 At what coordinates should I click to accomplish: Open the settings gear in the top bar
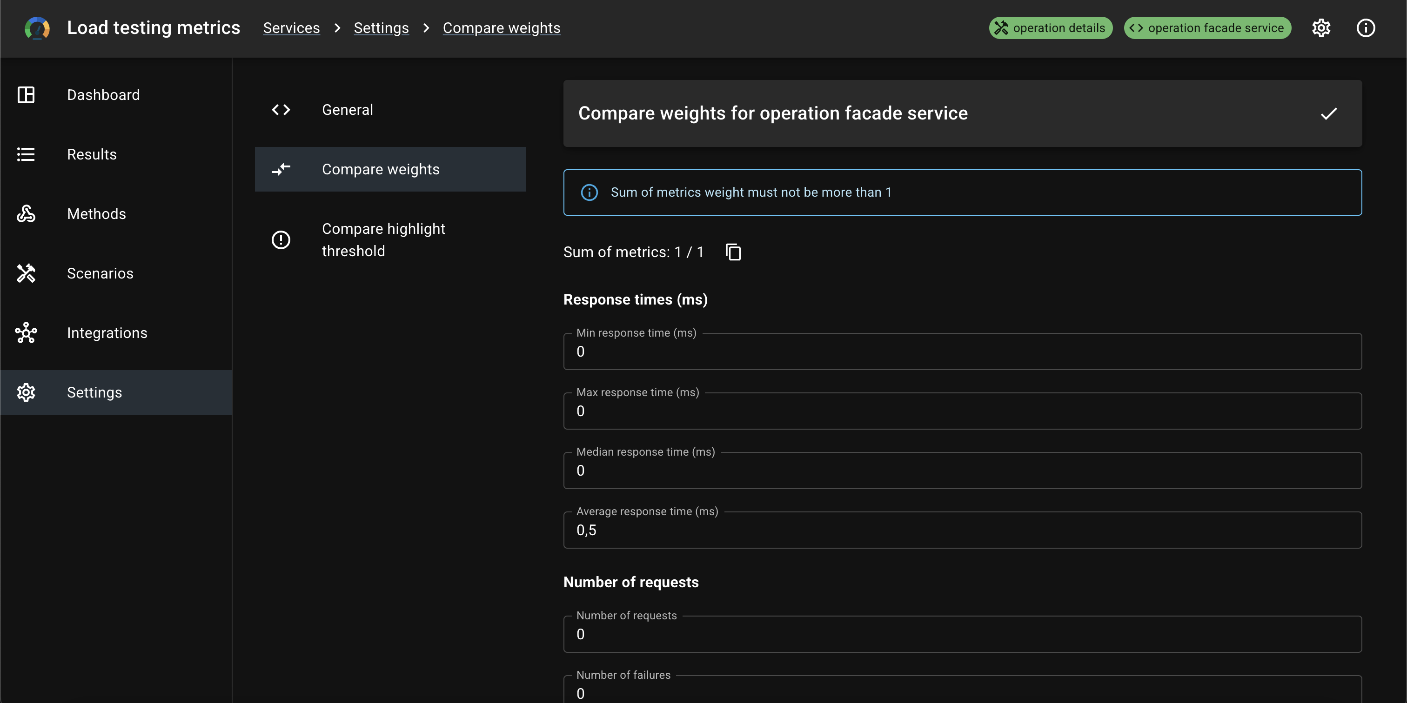click(x=1321, y=28)
